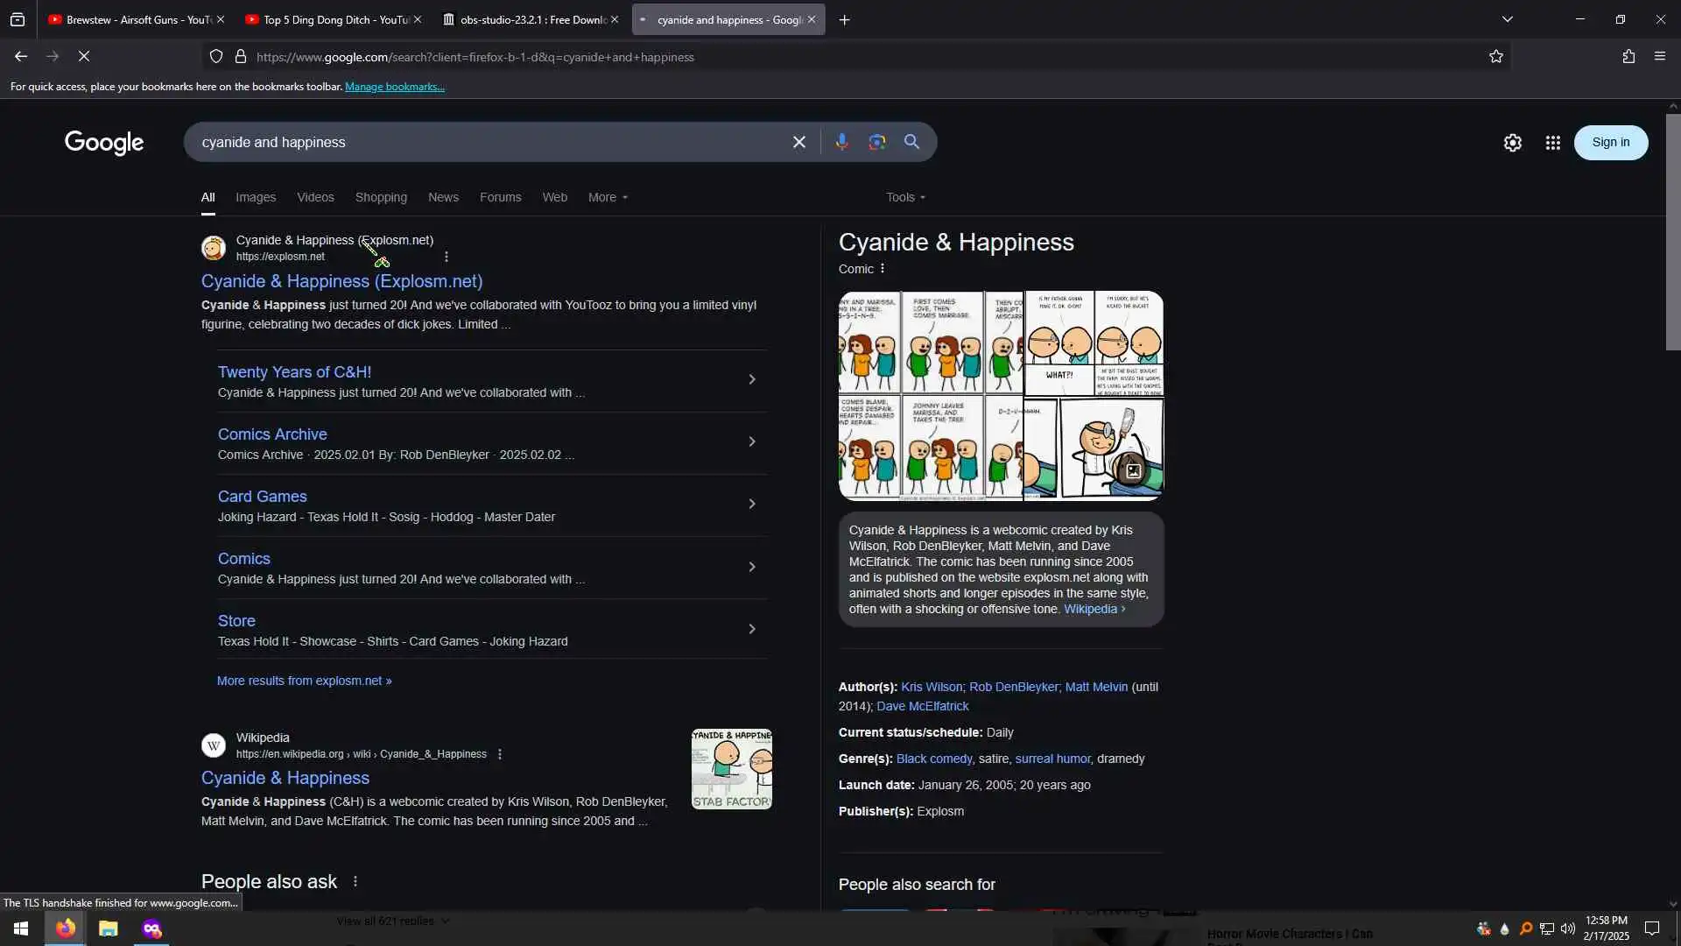Open the Google apps grid

(x=1552, y=143)
